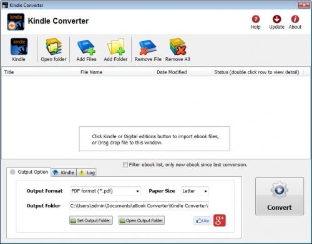This screenshot has height=244, width=312.
Task: Click the Add Folder icon
Action: pyautogui.click(x=116, y=47)
